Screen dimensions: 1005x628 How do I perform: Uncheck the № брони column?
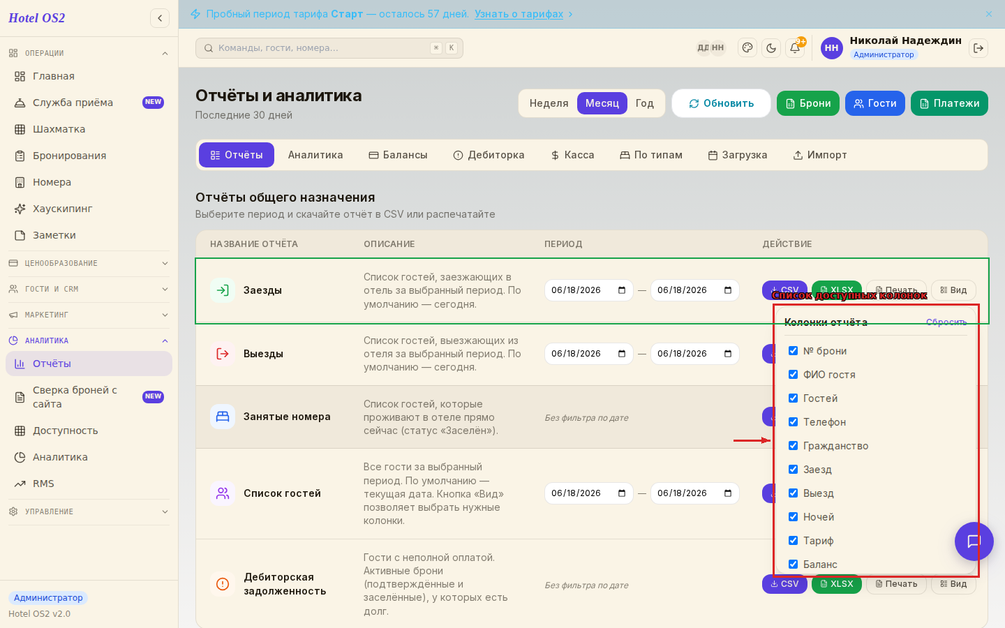(x=793, y=351)
